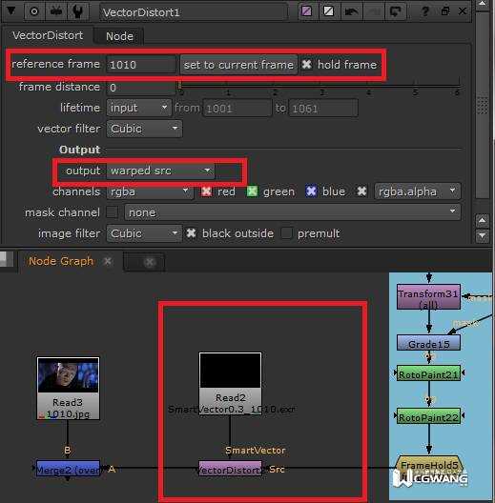This screenshot has height=503, width=495.
Task: Select the VectorDistort node in graph
Action: (230, 469)
